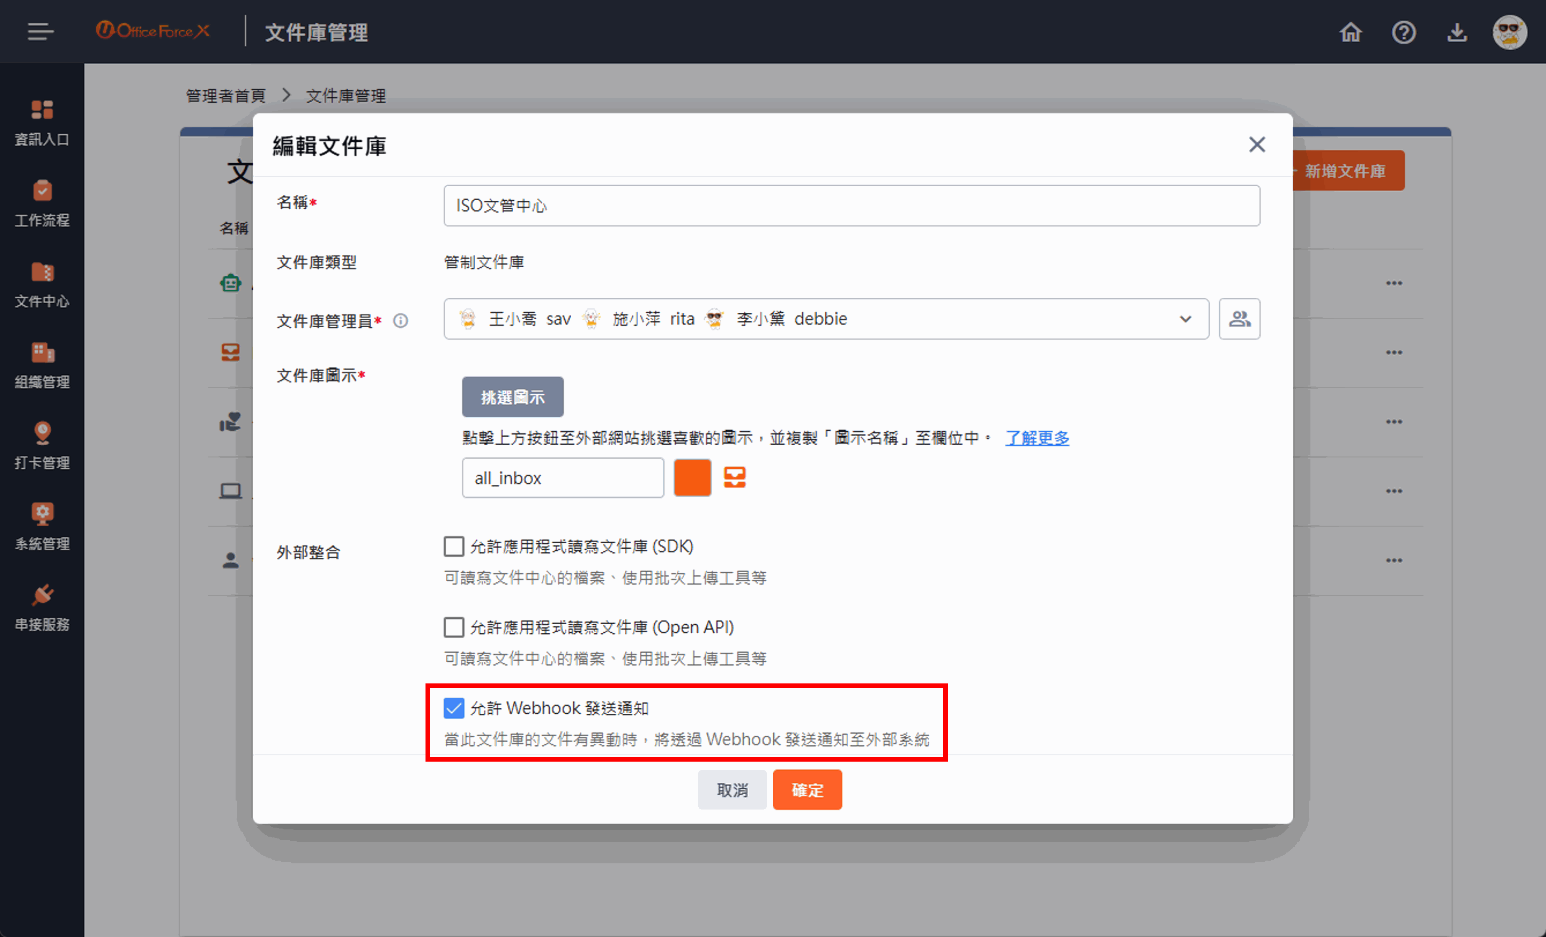Open the first row's three-dot menu
The height and width of the screenshot is (937, 1546).
pyautogui.click(x=1394, y=283)
